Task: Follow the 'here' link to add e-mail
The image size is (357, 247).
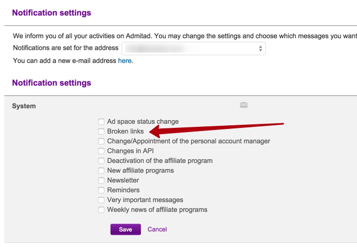Action: pyautogui.click(x=124, y=61)
